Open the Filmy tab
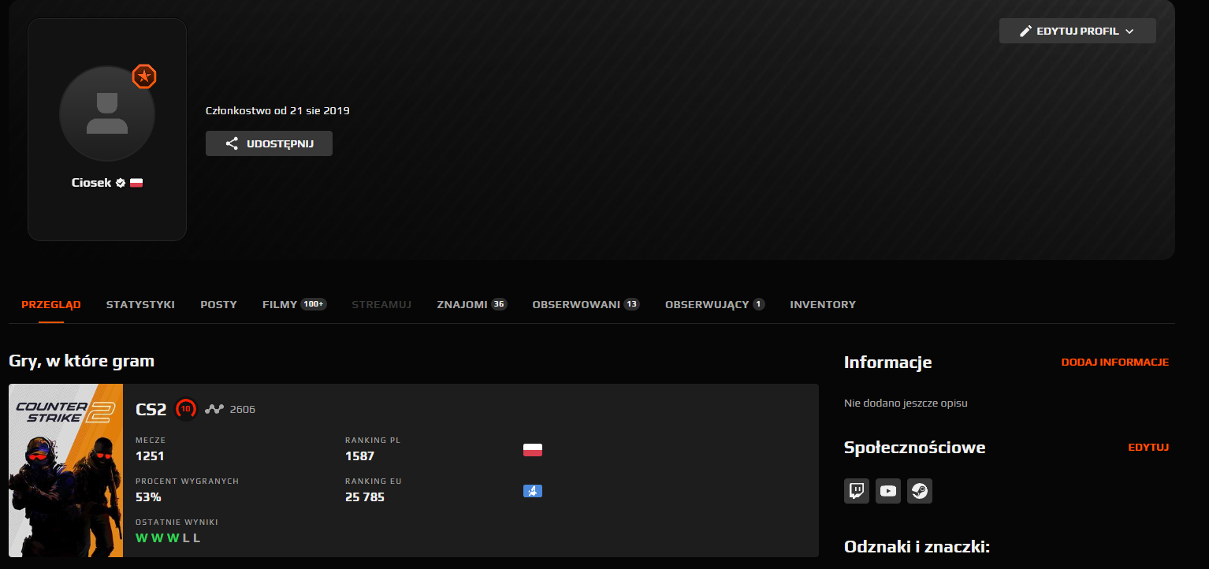Viewport: 1209px width, 569px height. [295, 304]
